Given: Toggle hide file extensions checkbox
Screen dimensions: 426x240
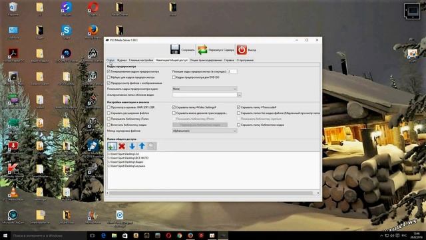Looking at the screenshot, I should [x=108, y=113].
